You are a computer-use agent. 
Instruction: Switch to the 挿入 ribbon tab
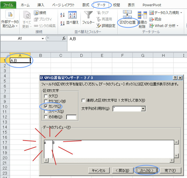click(41, 5)
